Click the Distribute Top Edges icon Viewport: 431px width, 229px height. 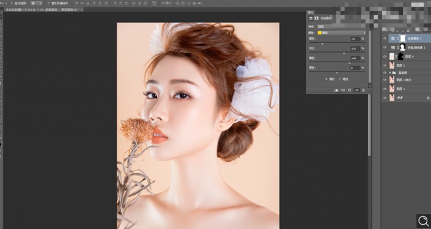tap(115, 3)
